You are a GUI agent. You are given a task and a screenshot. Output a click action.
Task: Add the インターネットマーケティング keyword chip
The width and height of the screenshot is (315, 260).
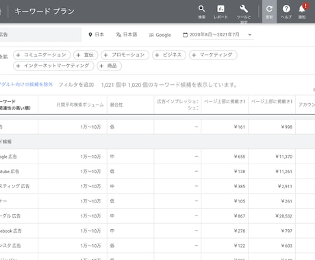53,66
